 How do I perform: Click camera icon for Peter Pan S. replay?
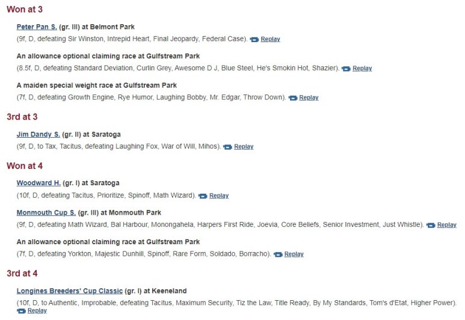coord(254,40)
